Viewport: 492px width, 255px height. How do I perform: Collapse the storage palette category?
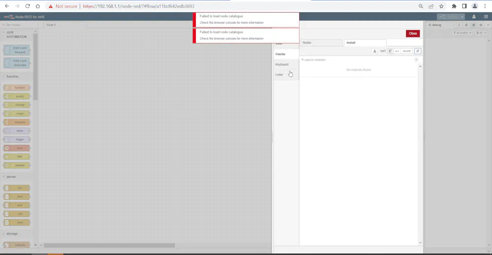coord(16,234)
